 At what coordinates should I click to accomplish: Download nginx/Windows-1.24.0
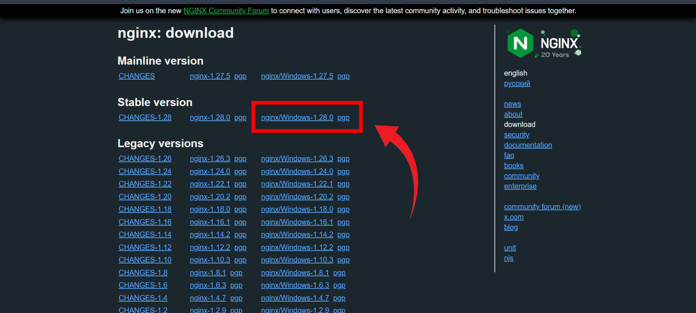pyautogui.click(x=297, y=171)
